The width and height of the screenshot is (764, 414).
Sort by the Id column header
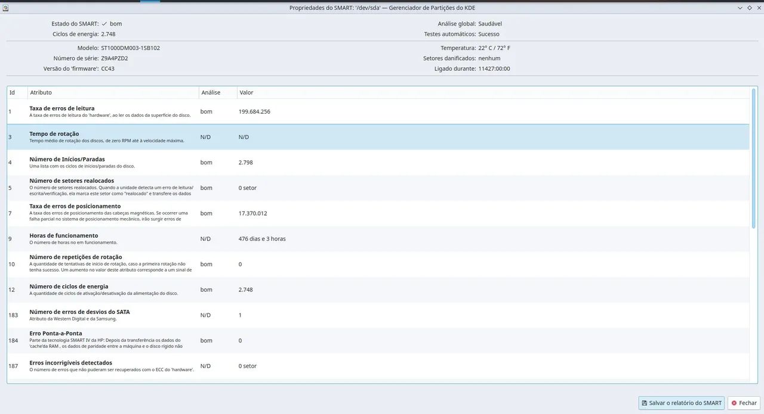click(x=17, y=92)
